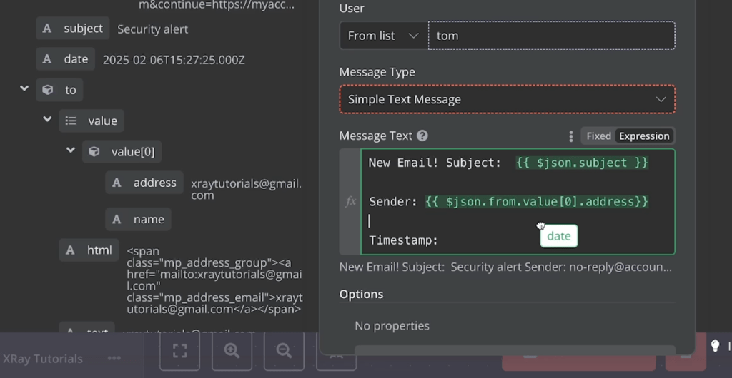Open the Message Type dropdown

tap(507, 100)
